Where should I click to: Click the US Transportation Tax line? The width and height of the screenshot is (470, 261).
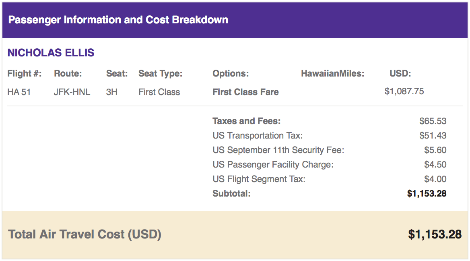point(258,135)
